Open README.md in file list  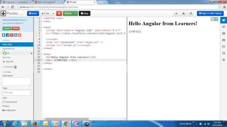tap(9, 49)
